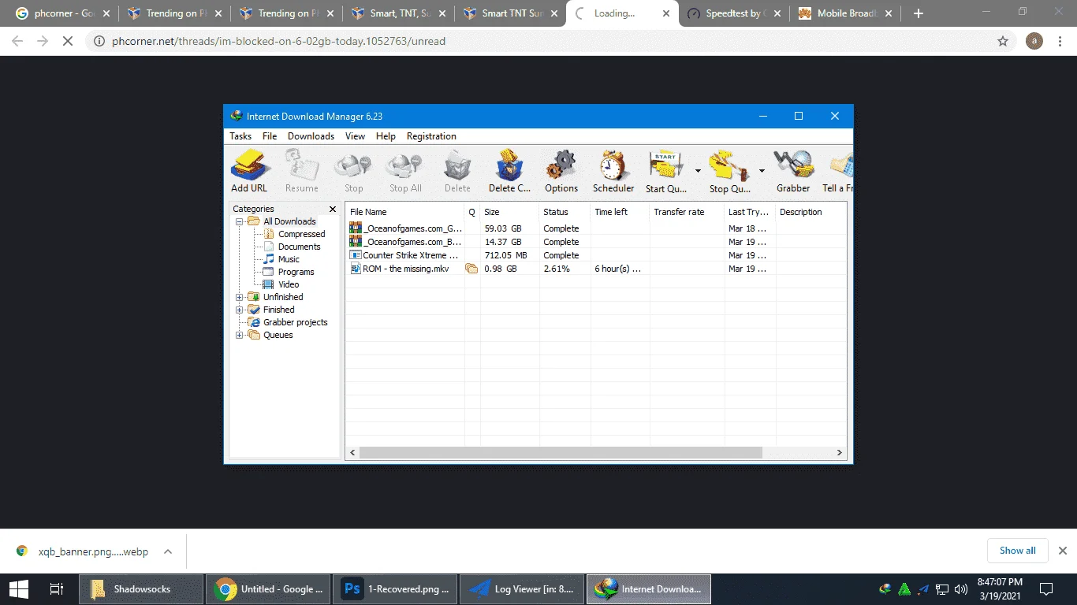
Task: Select the 59.03 GB Oceanofgames download row
Action: pos(595,228)
